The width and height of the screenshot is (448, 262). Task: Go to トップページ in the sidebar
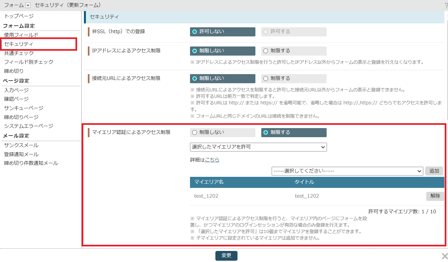[19, 16]
